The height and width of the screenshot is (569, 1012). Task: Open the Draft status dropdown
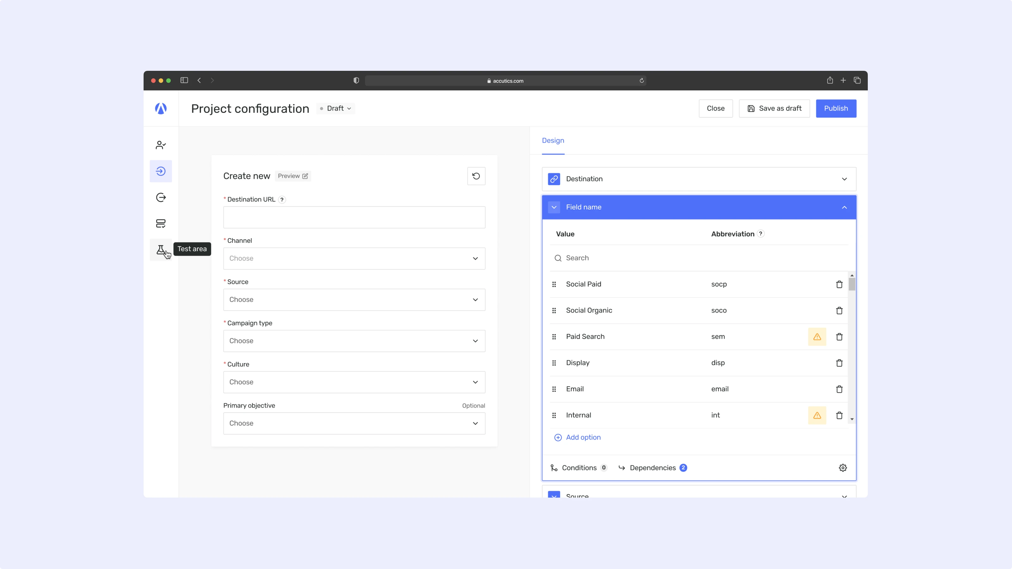(336, 108)
